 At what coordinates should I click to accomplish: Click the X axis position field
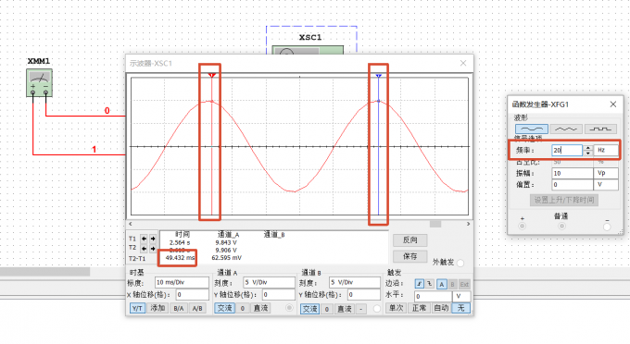click(x=192, y=294)
